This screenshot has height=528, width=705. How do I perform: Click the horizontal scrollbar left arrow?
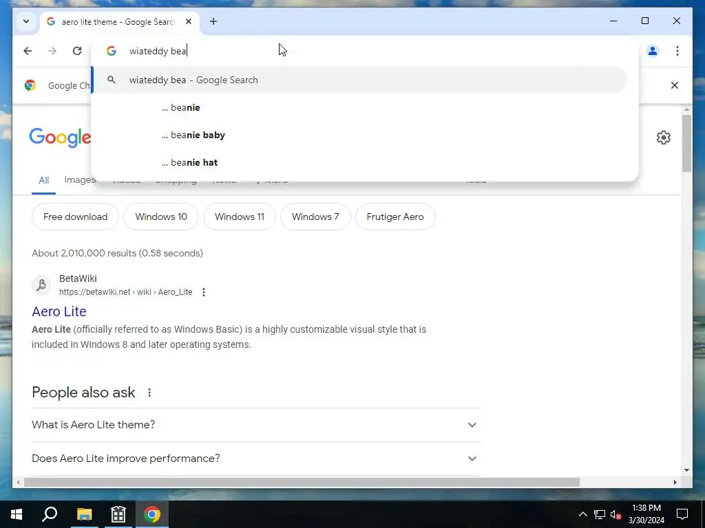click(x=18, y=482)
